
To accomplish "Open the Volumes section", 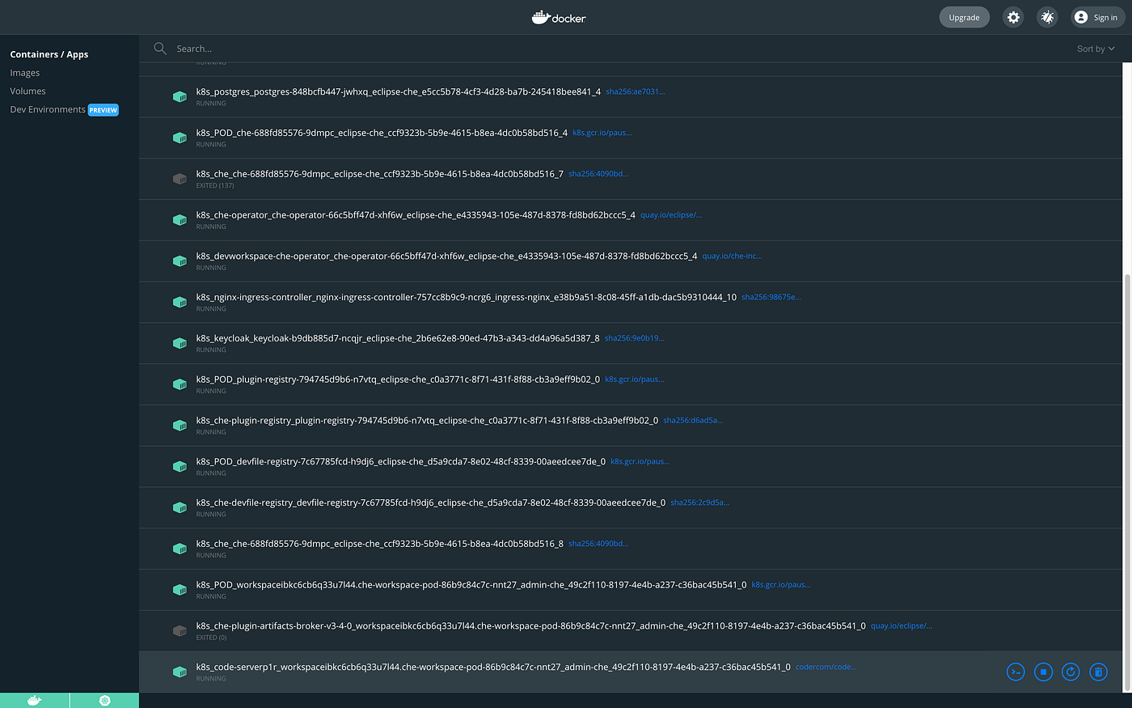I will (x=27, y=91).
